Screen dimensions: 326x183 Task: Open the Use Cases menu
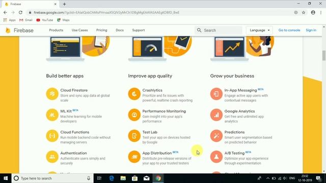click(79, 30)
